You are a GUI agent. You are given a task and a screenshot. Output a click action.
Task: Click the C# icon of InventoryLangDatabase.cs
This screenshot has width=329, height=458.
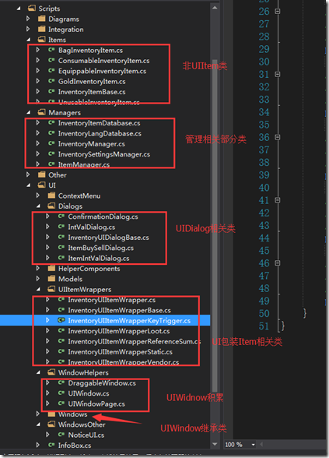click(51, 133)
